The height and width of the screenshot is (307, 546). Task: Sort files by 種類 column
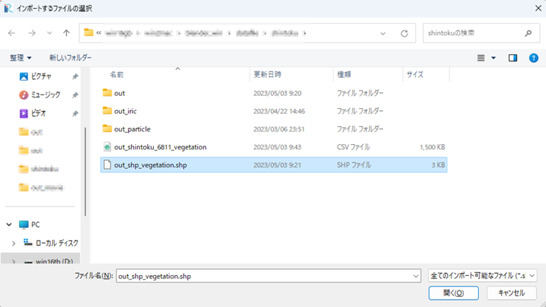pos(344,75)
